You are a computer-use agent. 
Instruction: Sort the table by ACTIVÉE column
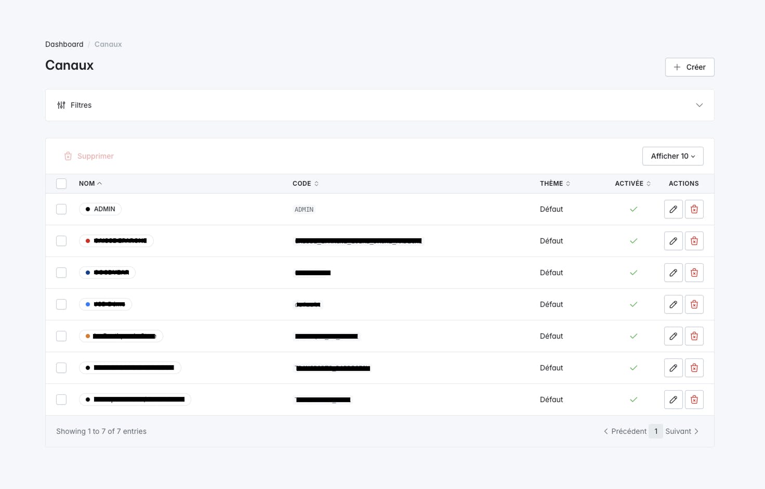633,184
